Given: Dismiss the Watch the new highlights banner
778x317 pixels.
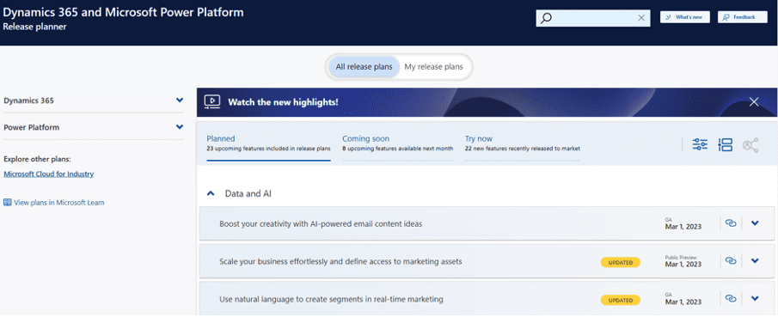Looking at the screenshot, I should click(x=754, y=101).
